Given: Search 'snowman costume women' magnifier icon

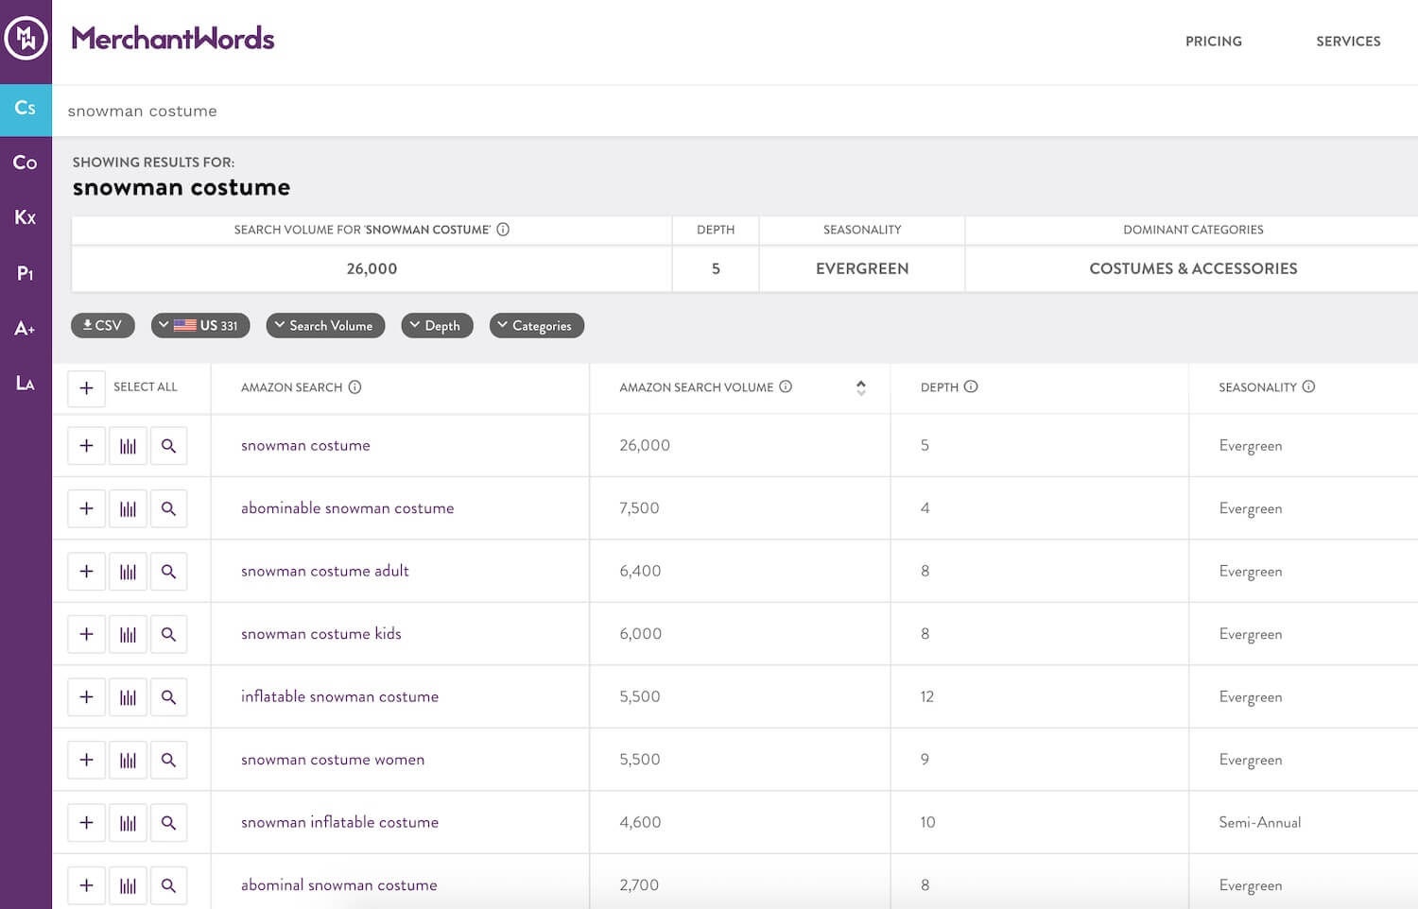Looking at the screenshot, I should (x=168, y=760).
